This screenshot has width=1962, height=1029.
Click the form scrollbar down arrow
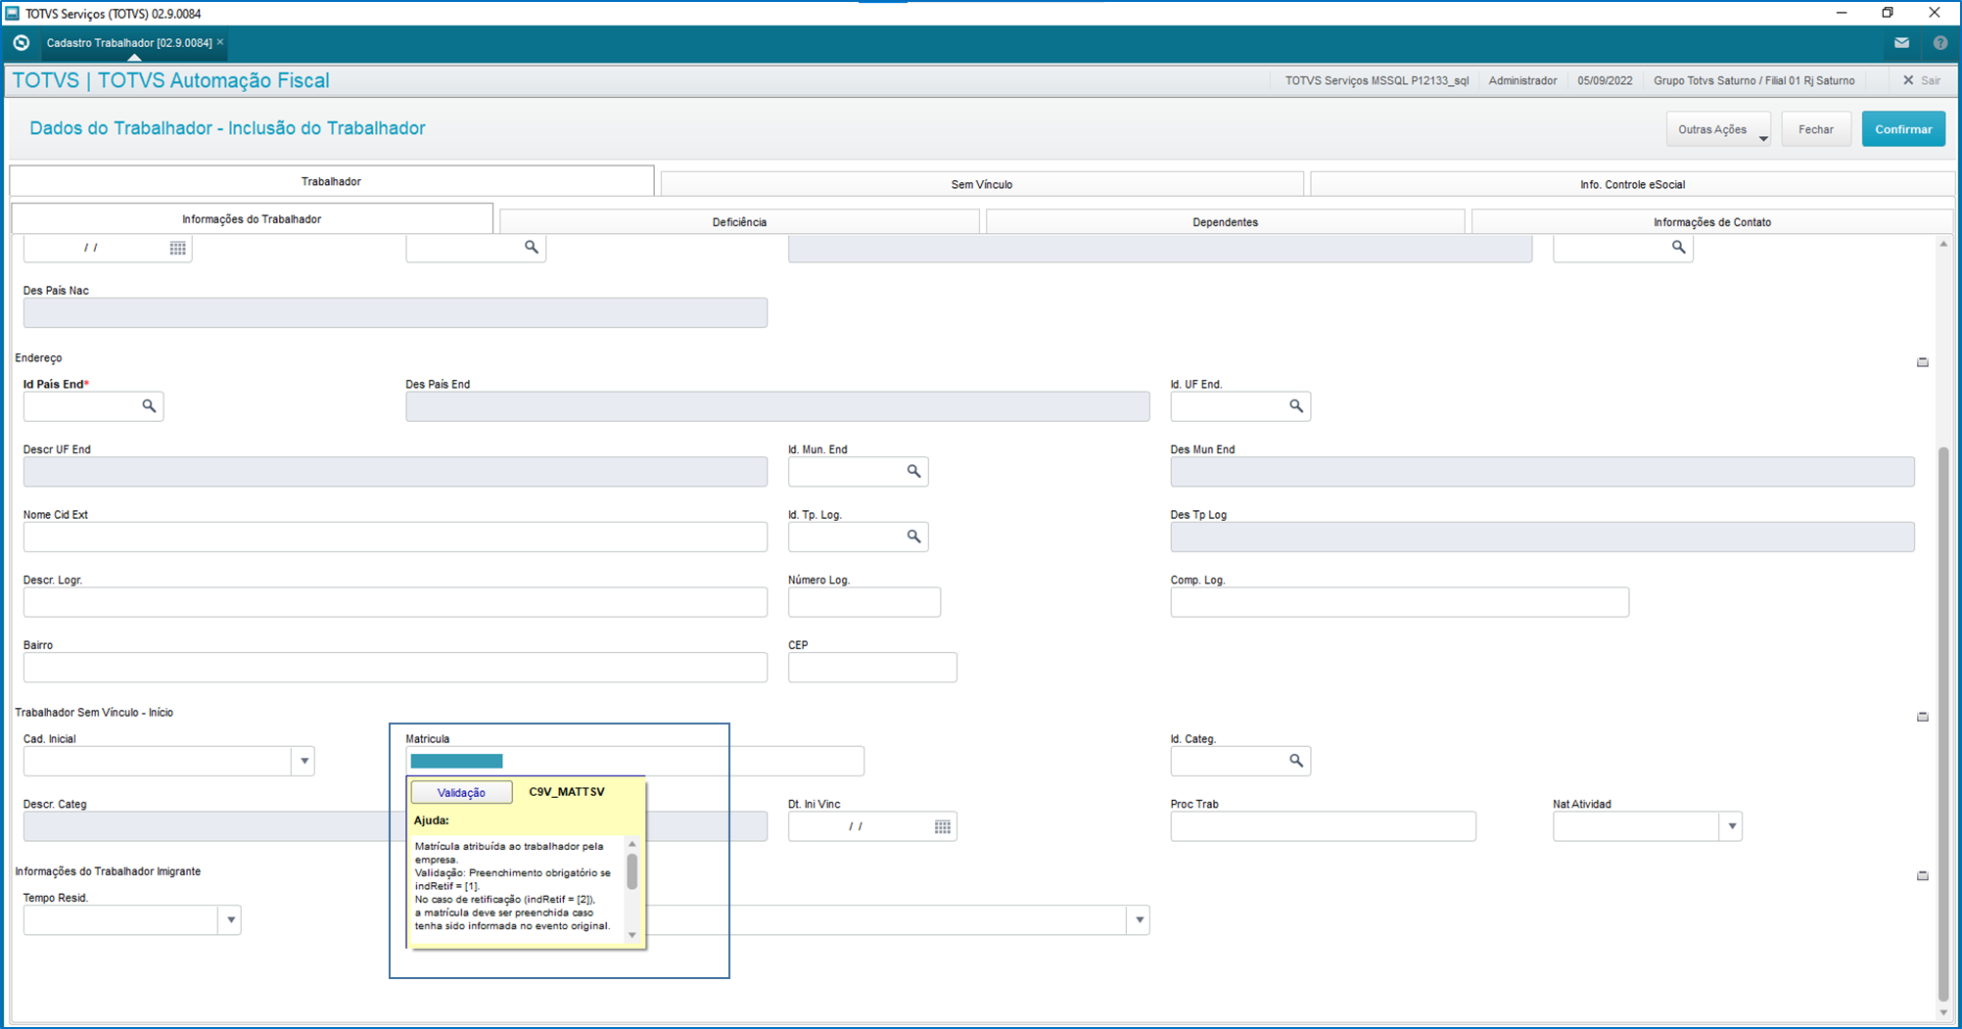click(x=1943, y=1013)
